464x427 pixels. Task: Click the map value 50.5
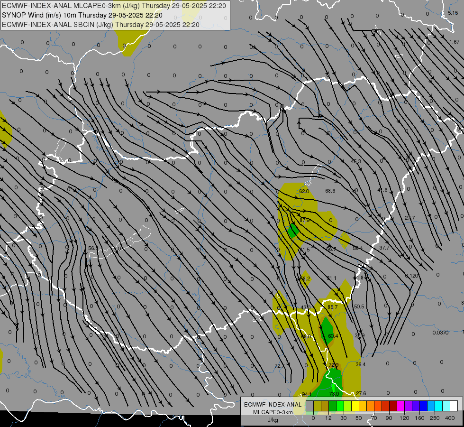tap(359, 306)
